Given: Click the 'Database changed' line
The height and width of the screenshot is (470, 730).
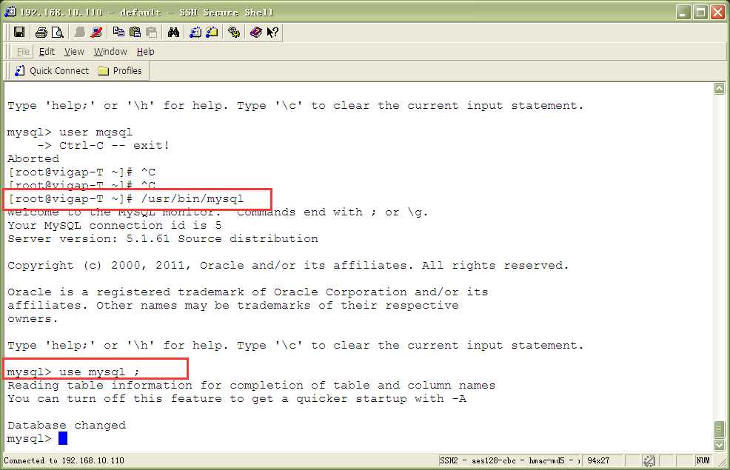Looking at the screenshot, I should point(67,426).
